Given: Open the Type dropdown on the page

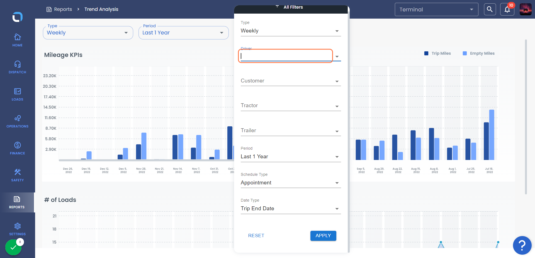Looking at the screenshot, I should 88,33.
